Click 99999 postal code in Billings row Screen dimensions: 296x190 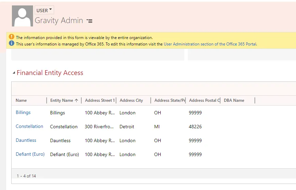point(195,113)
